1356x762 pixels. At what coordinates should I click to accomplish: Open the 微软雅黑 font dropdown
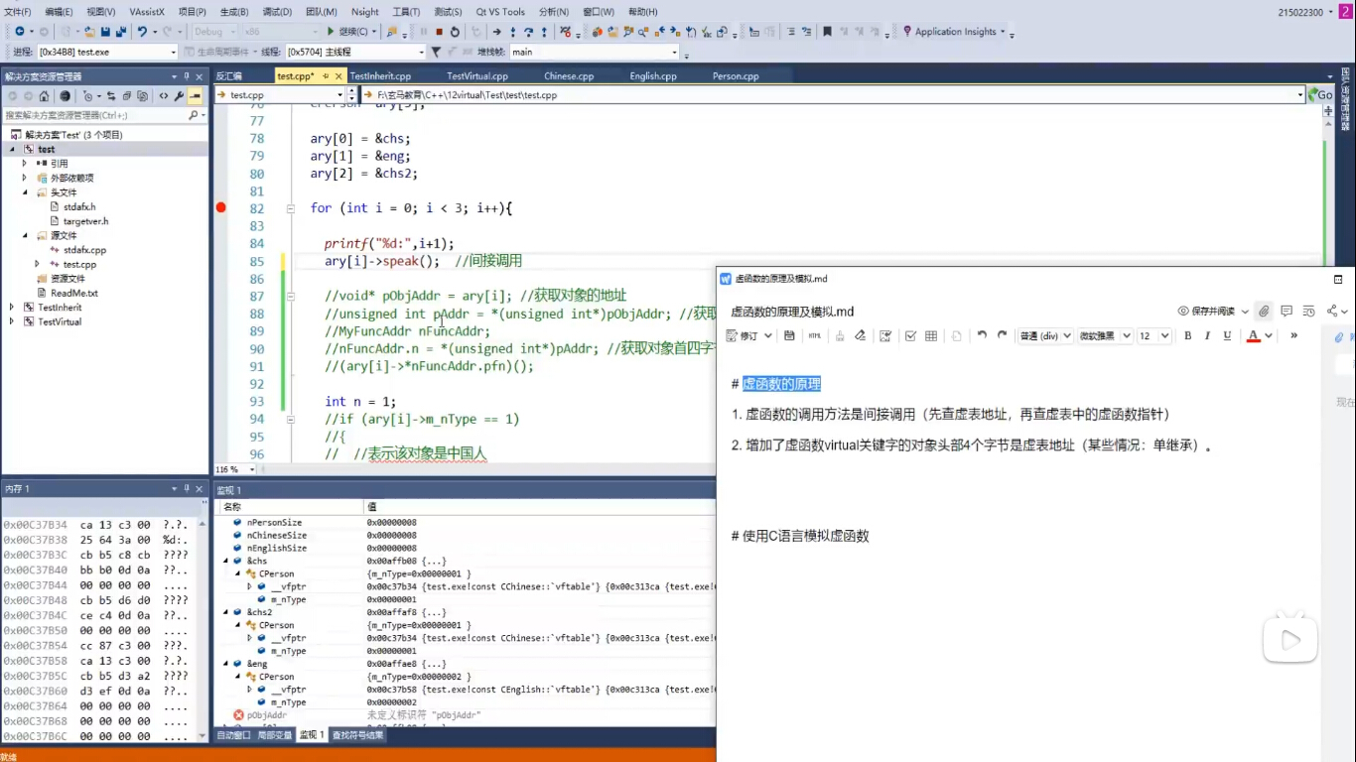(x=1105, y=336)
